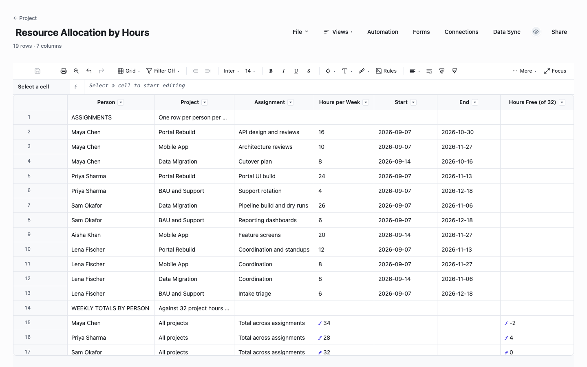The width and height of the screenshot is (587, 367).
Task: Open the text alignment options
Action: pos(415,71)
